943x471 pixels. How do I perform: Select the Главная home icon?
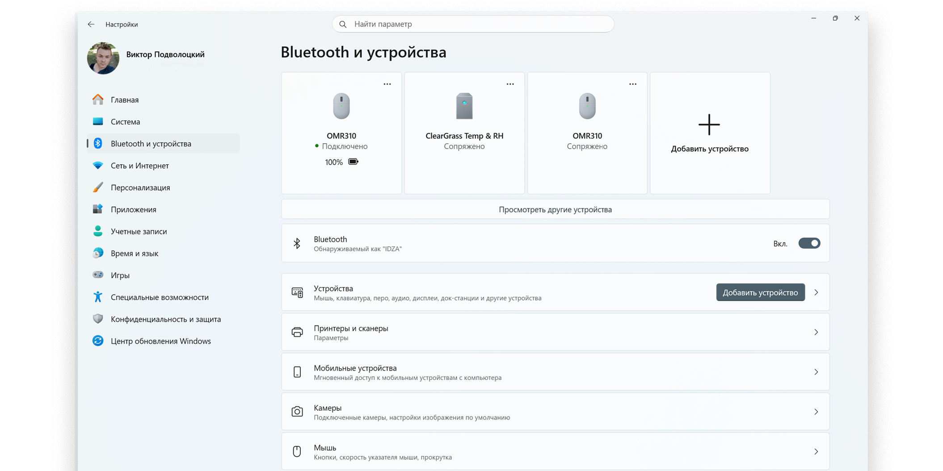click(98, 100)
